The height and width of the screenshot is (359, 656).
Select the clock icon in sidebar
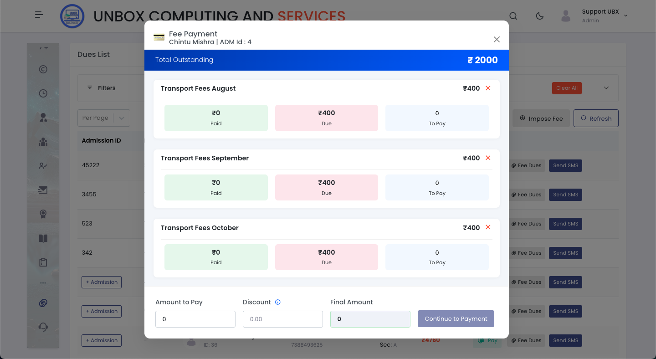(43, 93)
